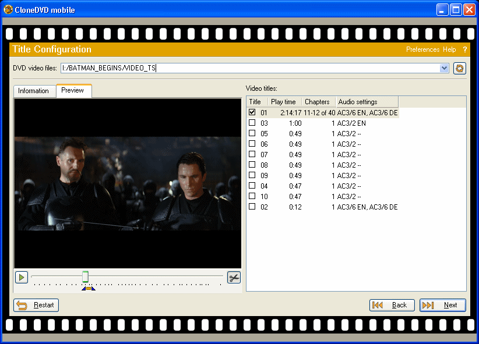Screen dimensions: 479x344
Task: Click Next to continue
Action: pyautogui.click(x=443, y=305)
